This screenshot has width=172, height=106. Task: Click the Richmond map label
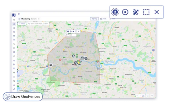click(46, 75)
